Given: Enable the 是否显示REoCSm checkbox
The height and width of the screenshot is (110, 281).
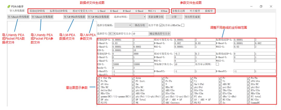Looking at the screenshot, I should (x=183, y=25).
